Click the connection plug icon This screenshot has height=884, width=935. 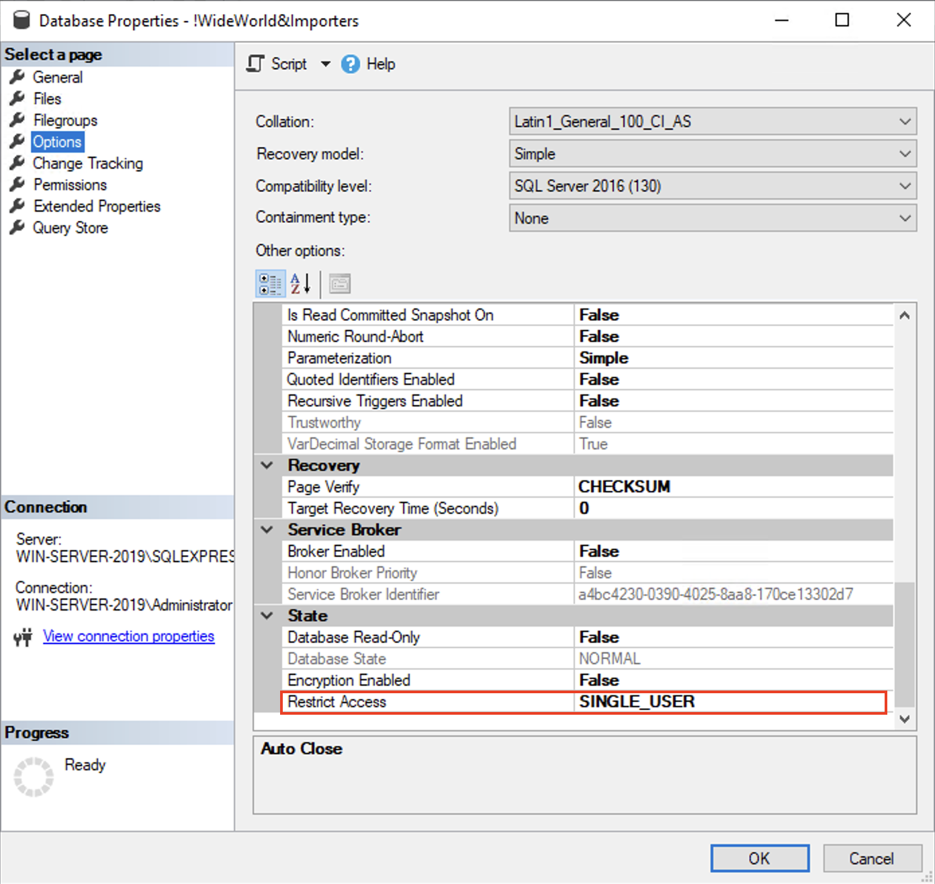(23, 636)
